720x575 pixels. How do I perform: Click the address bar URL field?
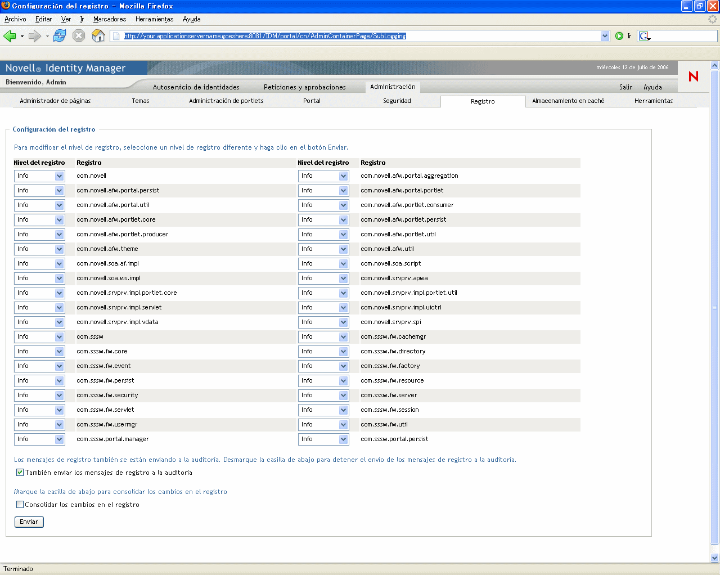[x=361, y=36]
